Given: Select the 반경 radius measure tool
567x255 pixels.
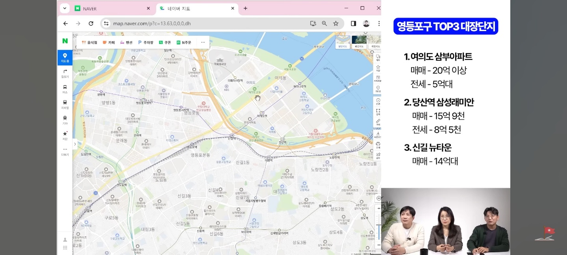Looking at the screenshot, I should tap(378, 101).
